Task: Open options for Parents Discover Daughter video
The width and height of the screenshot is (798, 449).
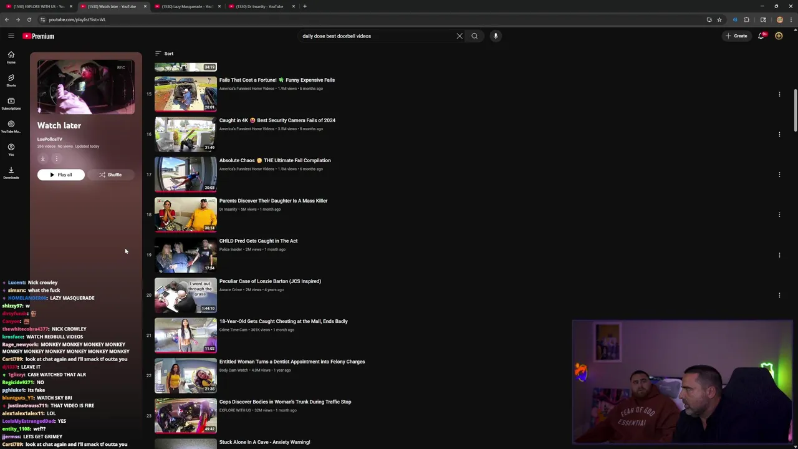Action: (x=779, y=215)
